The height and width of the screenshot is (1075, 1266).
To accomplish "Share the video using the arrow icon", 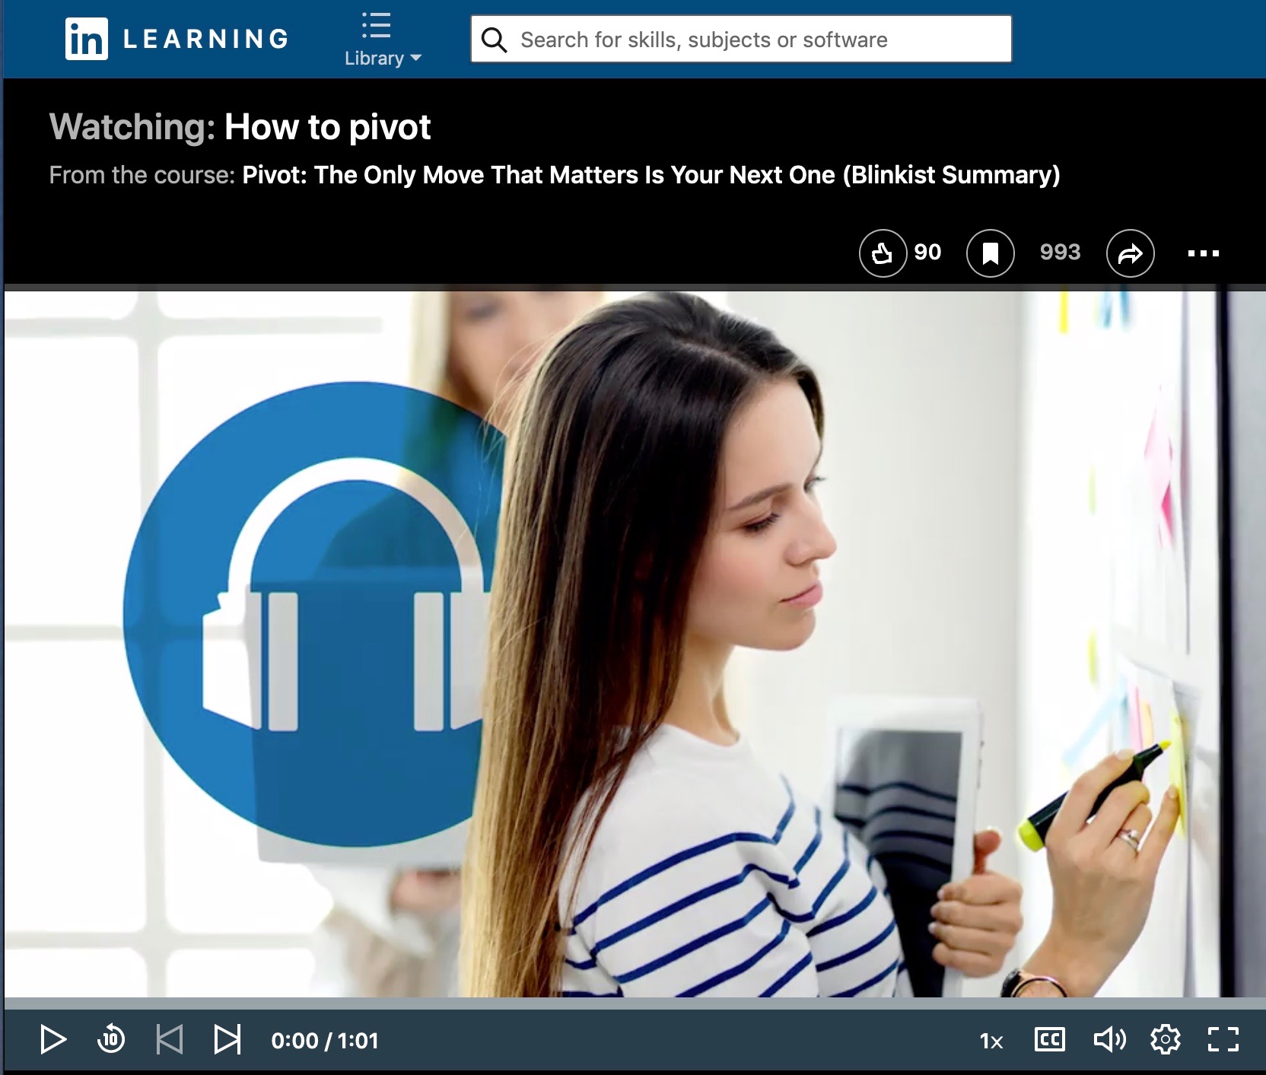I will pyautogui.click(x=1130, y=253).
